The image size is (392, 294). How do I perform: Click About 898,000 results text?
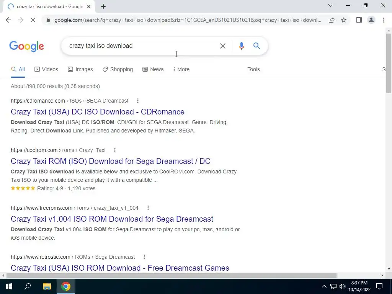55,86
